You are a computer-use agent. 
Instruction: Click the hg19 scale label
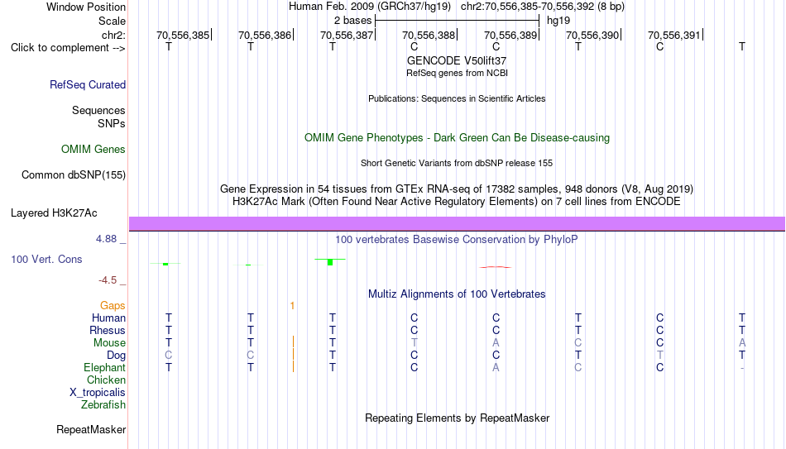tap(558, 21)
